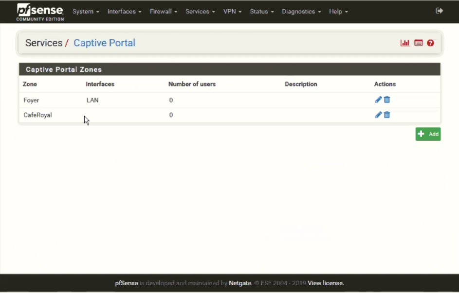The width and height of the screenshot is (459, 293).
Task: Open the Captive Portal breadcrumb link
Action: (x=104, y=43)
